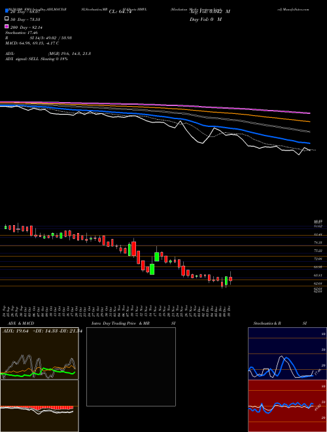Click inside the empty intraday trading chart box

coord(131,367)
